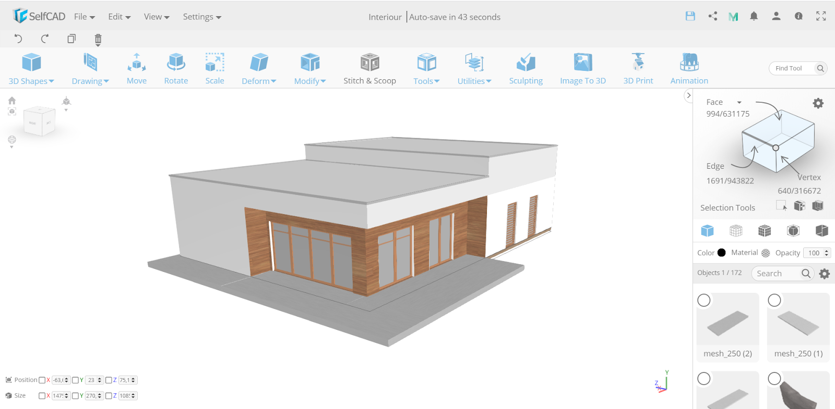
Task: Open the Face selection mode dropdown
Action: pos(739,103)
